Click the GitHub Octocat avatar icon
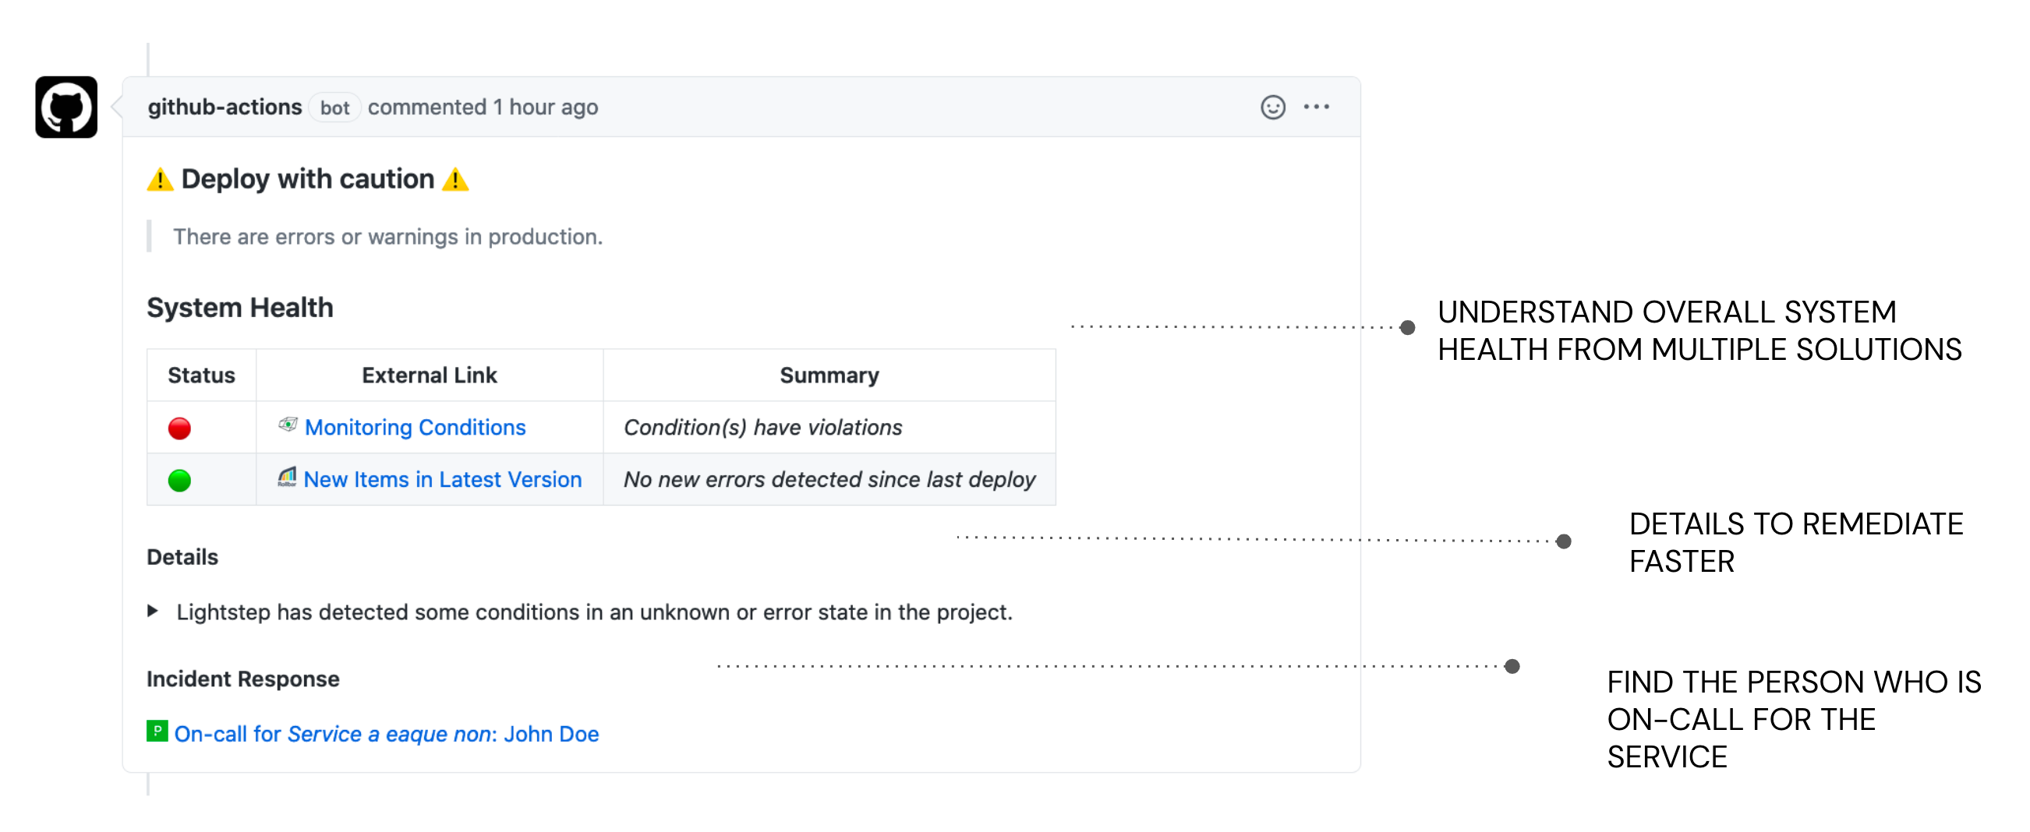 66,107
